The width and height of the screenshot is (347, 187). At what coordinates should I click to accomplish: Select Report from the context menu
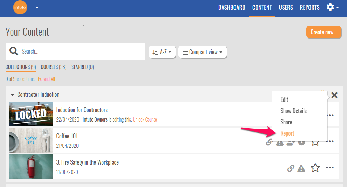pos(287,133)
